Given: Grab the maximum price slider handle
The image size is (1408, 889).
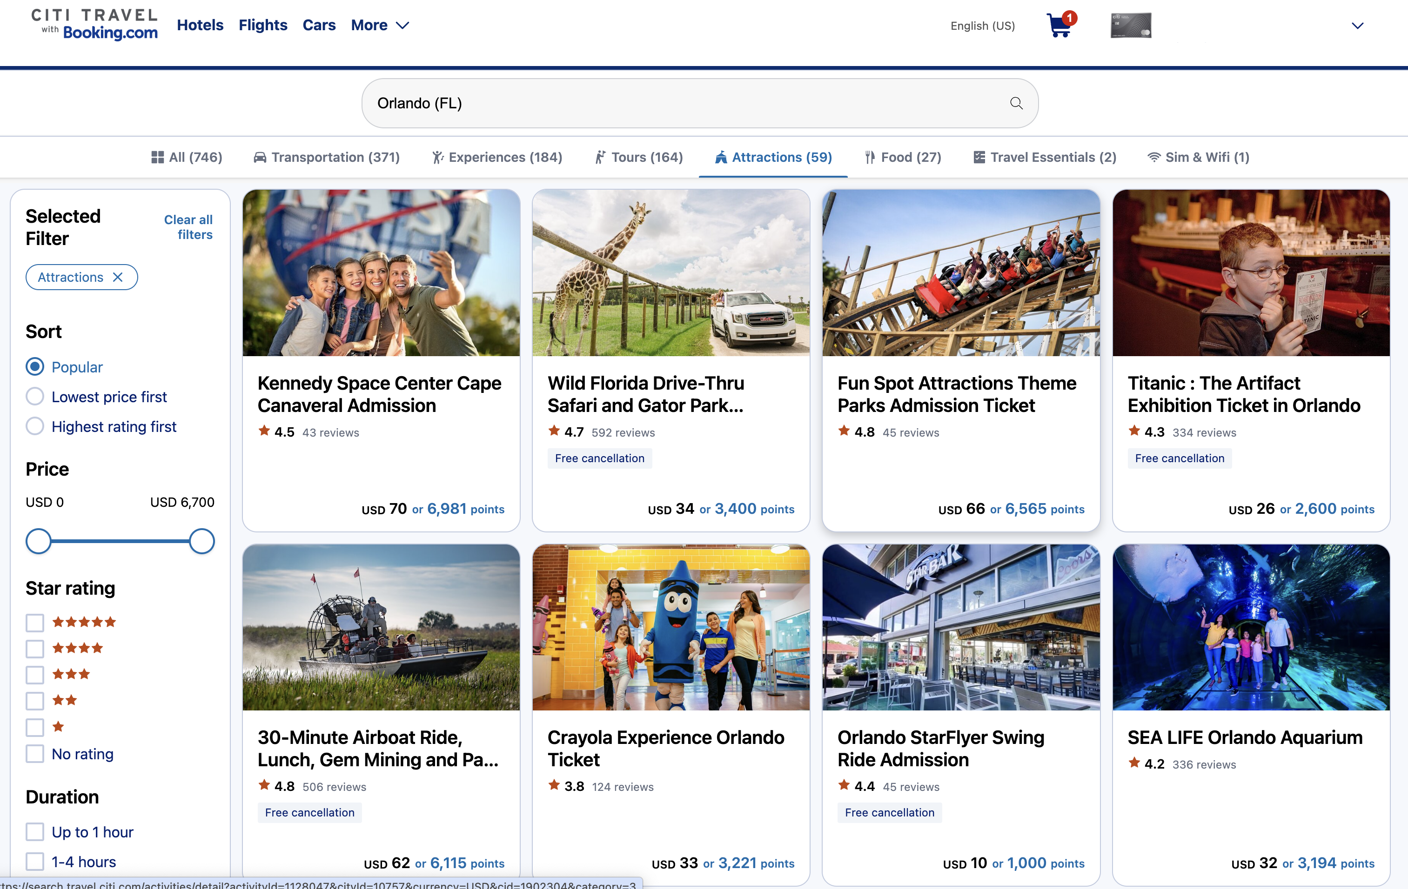Looking at the screenshot, I should tap(202, 541).
